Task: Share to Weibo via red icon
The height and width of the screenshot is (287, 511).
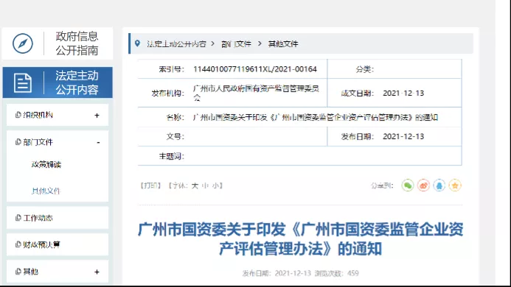Action: pyautogui.click(x=423, y=185)
